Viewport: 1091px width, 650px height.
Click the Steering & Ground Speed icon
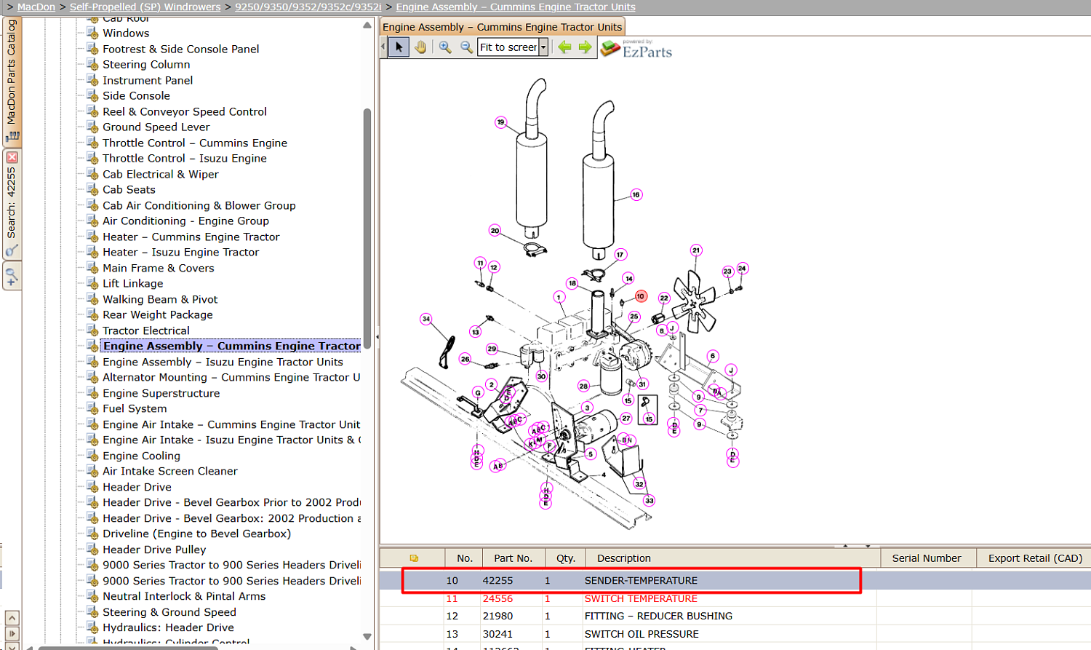92,613
